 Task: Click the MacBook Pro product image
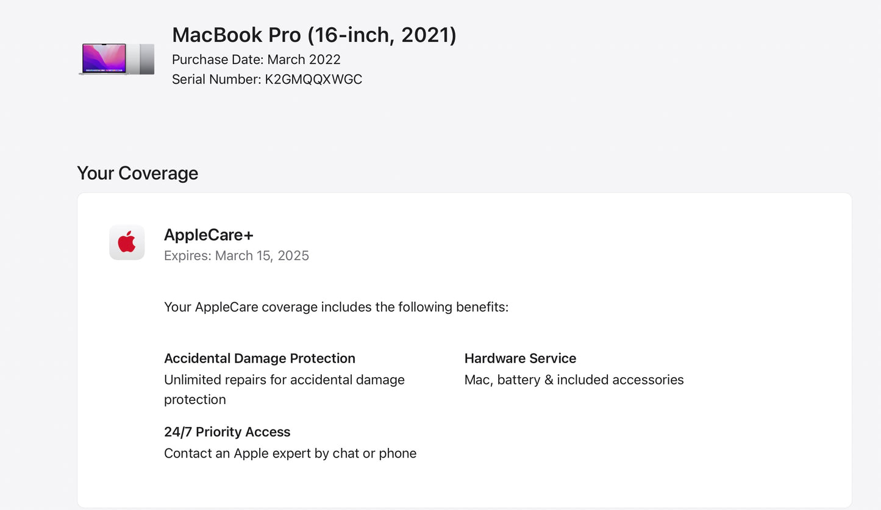pyautogui.click(x=116, y=59)
